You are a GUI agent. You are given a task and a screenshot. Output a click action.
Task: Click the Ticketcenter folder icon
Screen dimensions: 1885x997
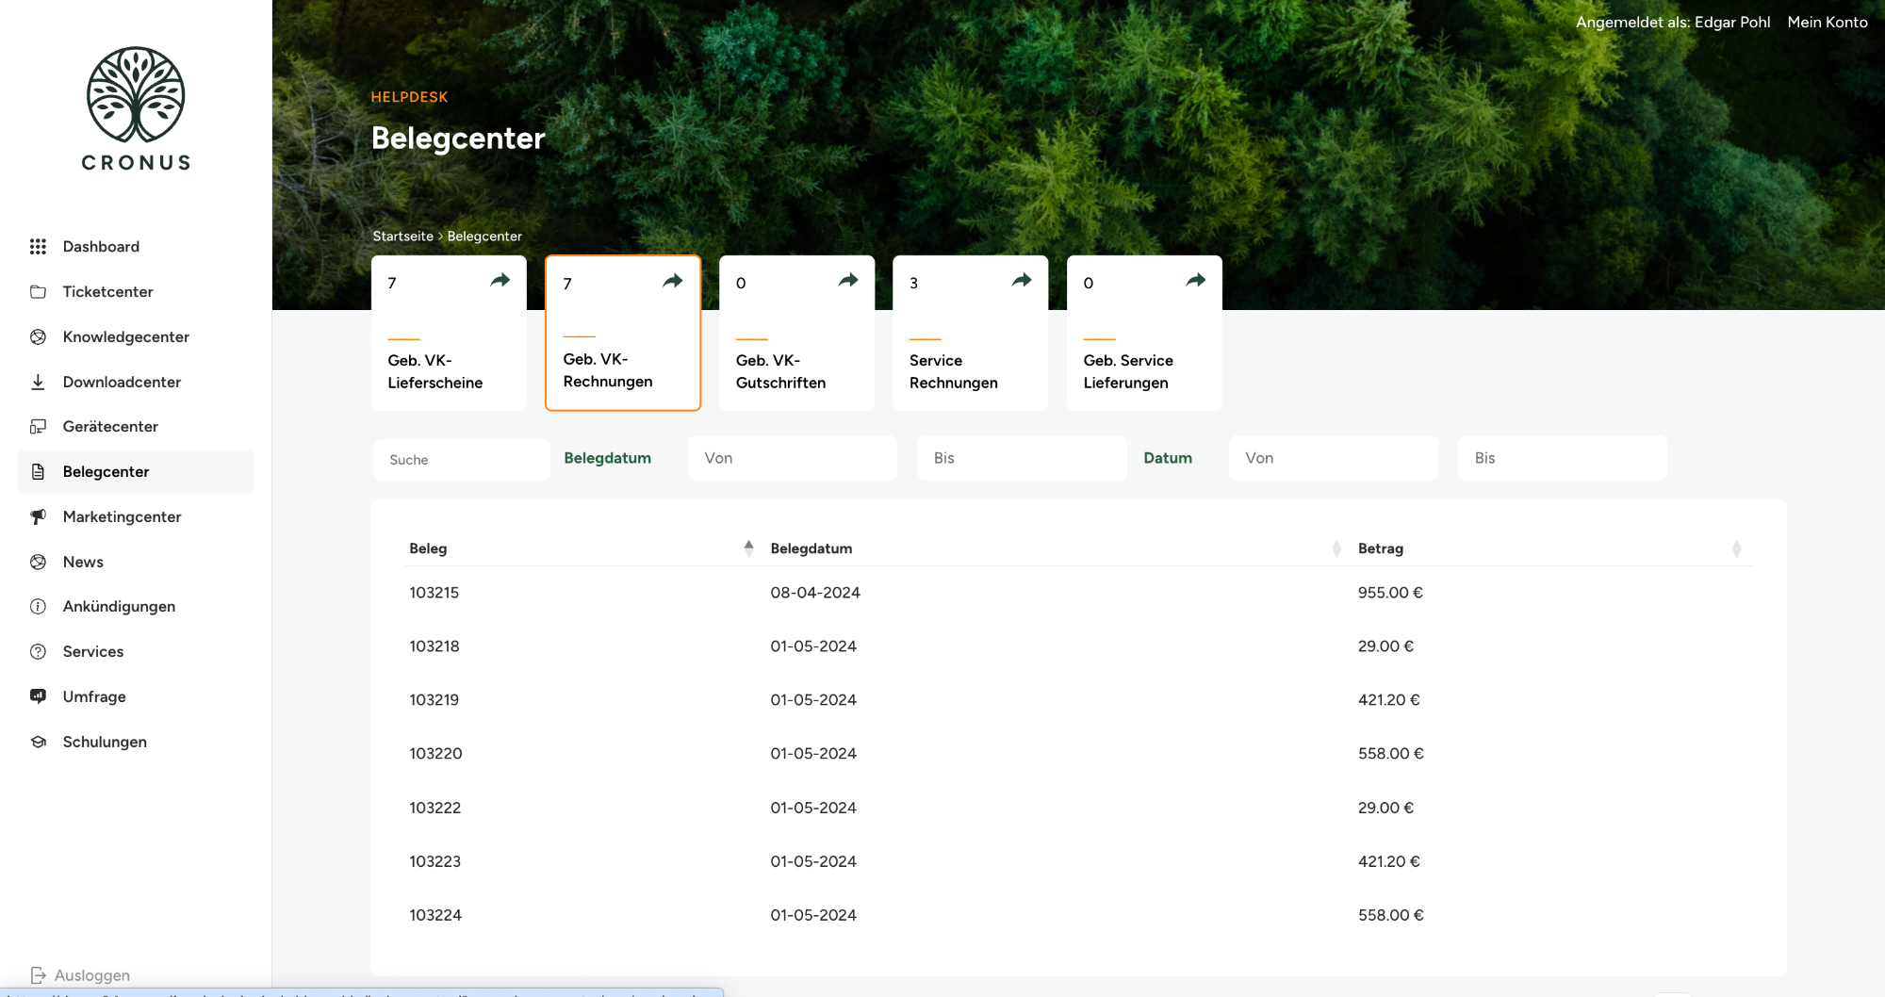point(38,292)
